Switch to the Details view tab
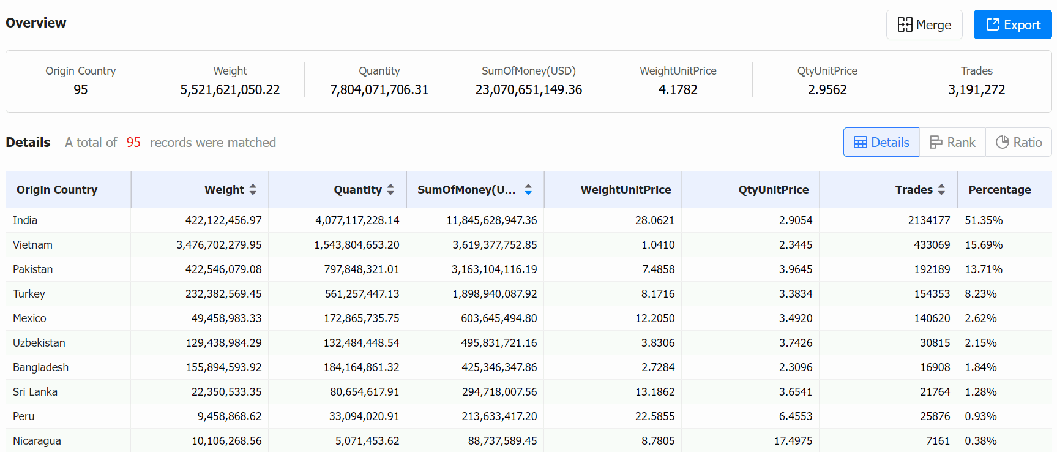 (x=881, y=142)
